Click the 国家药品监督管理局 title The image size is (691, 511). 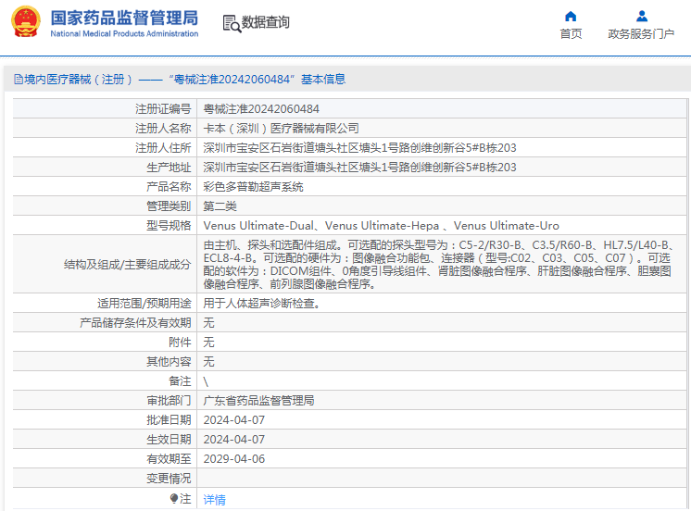click(124, 19)
